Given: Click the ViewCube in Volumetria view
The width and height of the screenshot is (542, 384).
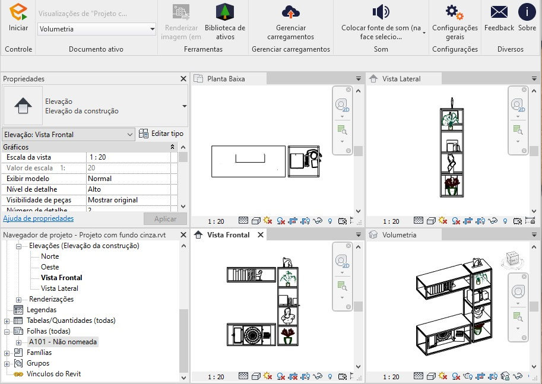Looking at the screenshot, I should tap(512, 259).
